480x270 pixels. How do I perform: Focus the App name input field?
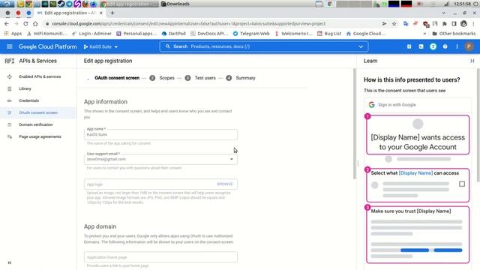coord(160,134)
